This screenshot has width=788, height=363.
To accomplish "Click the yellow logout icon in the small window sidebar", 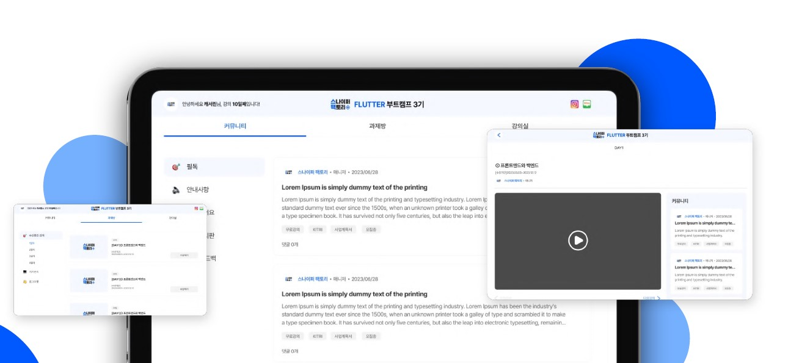I will [x=24, y=282].
